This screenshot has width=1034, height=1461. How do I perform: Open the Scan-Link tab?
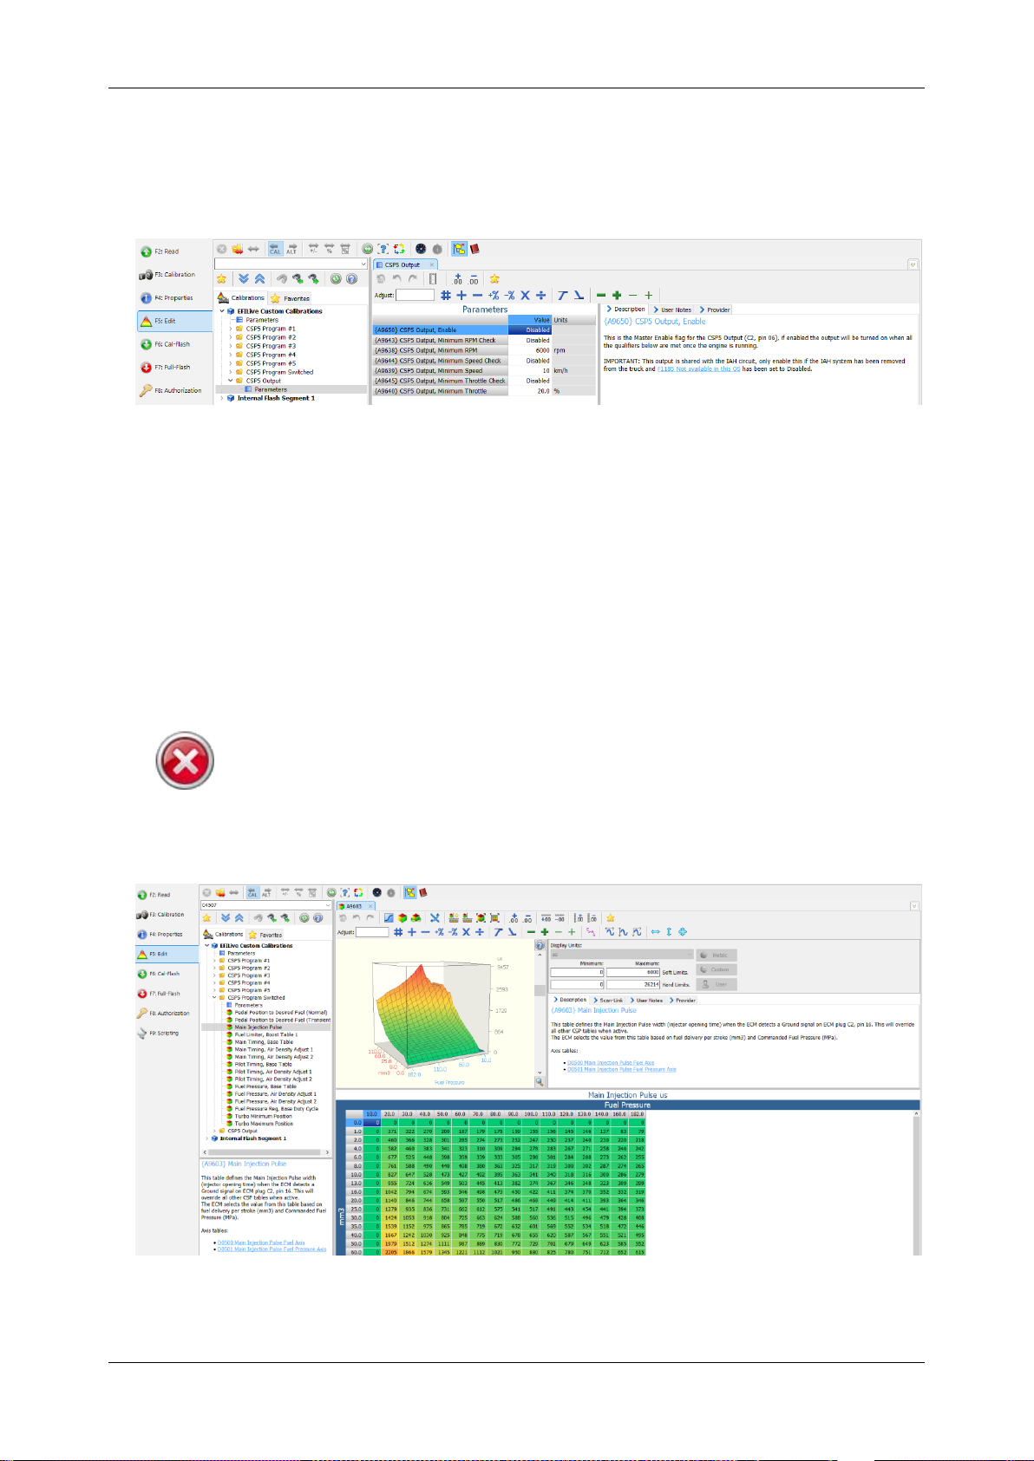pos(608,1000)
